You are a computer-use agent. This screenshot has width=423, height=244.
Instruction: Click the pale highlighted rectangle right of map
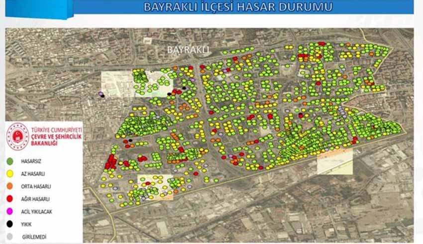tap(334, 161)
